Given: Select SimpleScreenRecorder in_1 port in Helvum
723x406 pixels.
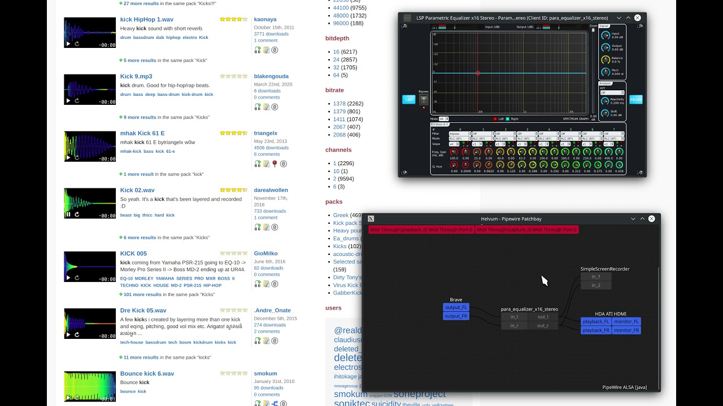Looking at the screenshot, I should pyautogui.click(x=596, y=276).
